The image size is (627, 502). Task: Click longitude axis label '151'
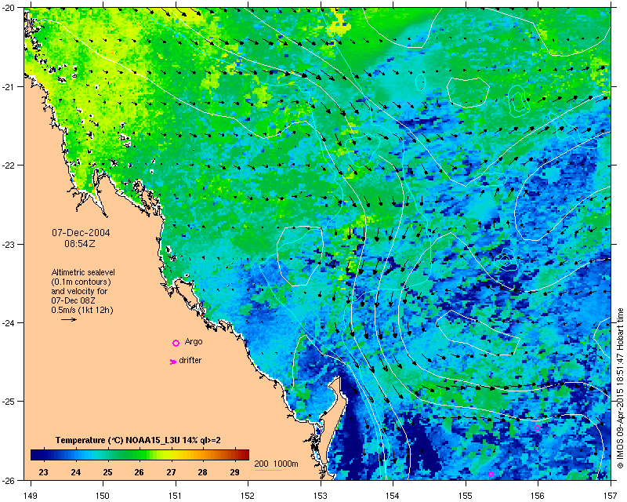[176, 495]
